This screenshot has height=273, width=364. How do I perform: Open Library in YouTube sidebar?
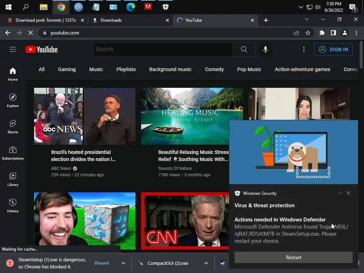pyautogui.click(x=13, y=179)
